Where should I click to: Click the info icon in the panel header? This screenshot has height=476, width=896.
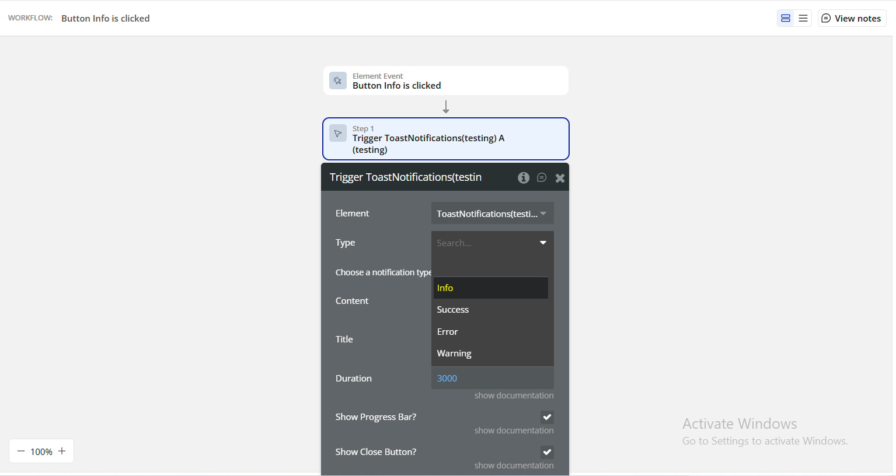(x=524, y=178)
